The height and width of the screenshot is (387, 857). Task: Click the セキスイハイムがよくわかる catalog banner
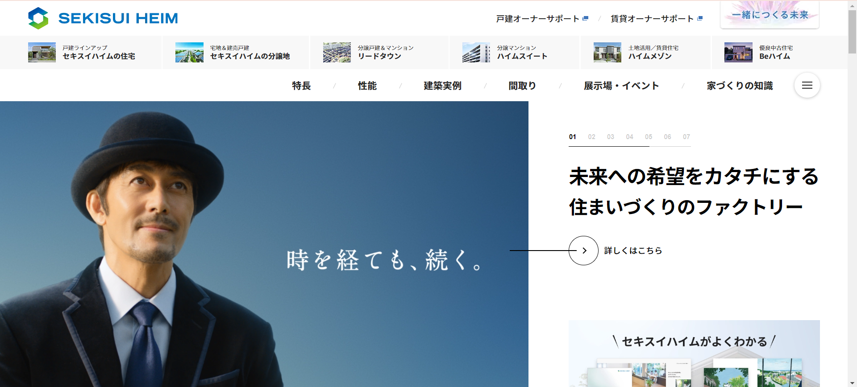[694, 353]
